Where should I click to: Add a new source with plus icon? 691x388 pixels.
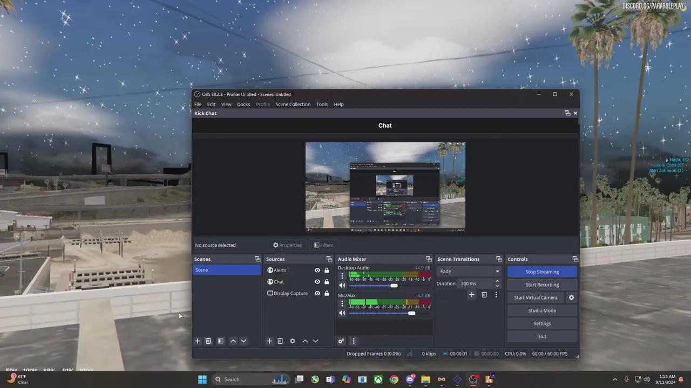(x=269, y=341)
